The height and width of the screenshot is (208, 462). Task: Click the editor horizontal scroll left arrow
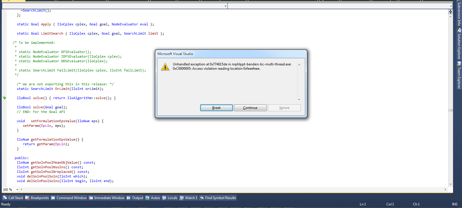(x=21, y=190)
